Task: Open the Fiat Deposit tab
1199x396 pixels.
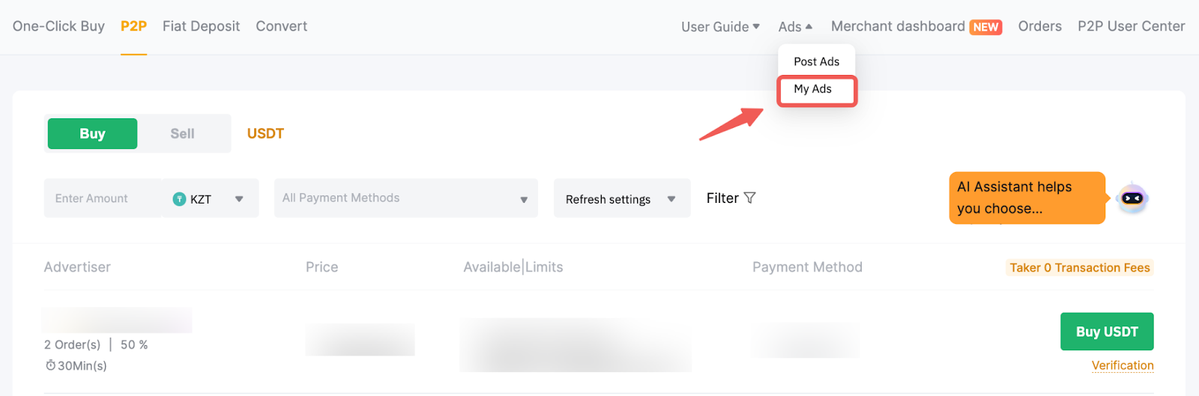Action: 201,26
